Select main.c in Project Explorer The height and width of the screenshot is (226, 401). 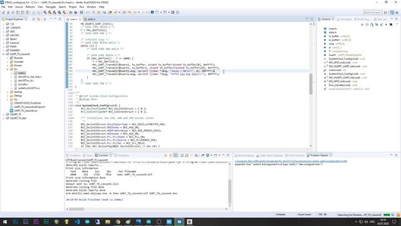pos(22,73)
